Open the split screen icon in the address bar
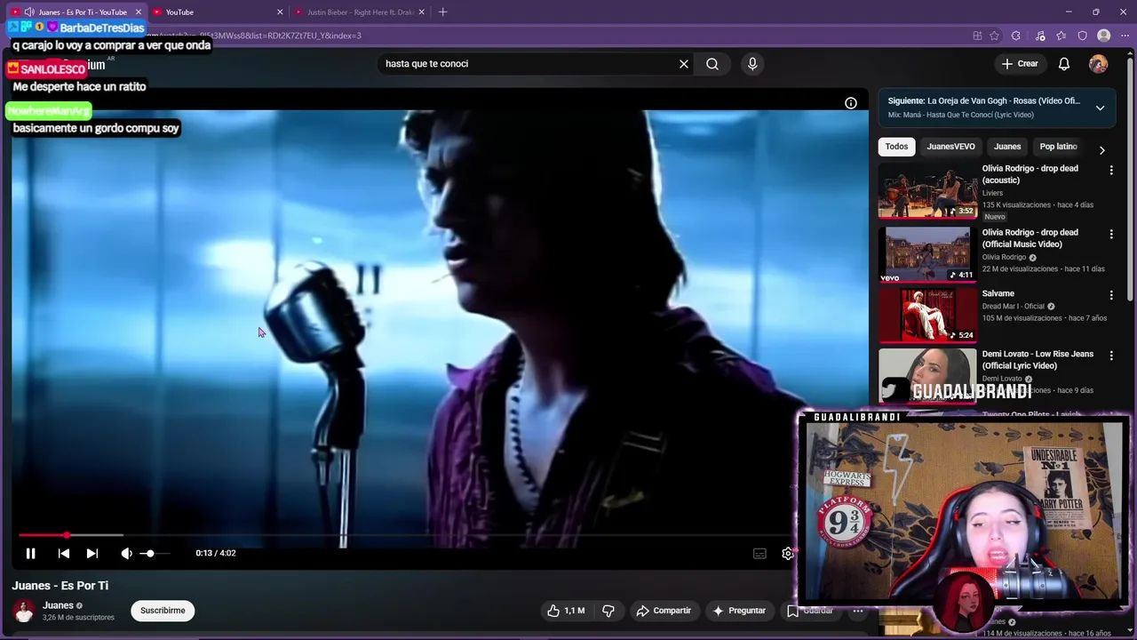 (x=977, y=36)
